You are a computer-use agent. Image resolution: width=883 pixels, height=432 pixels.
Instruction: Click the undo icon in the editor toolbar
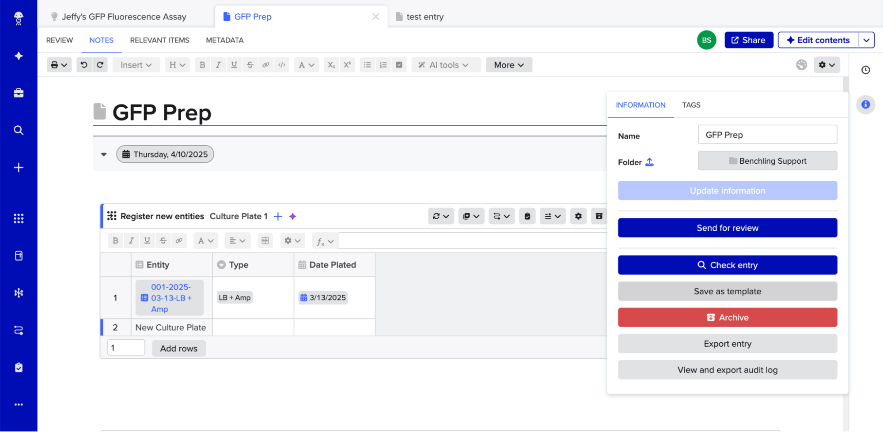pos(84,65)
